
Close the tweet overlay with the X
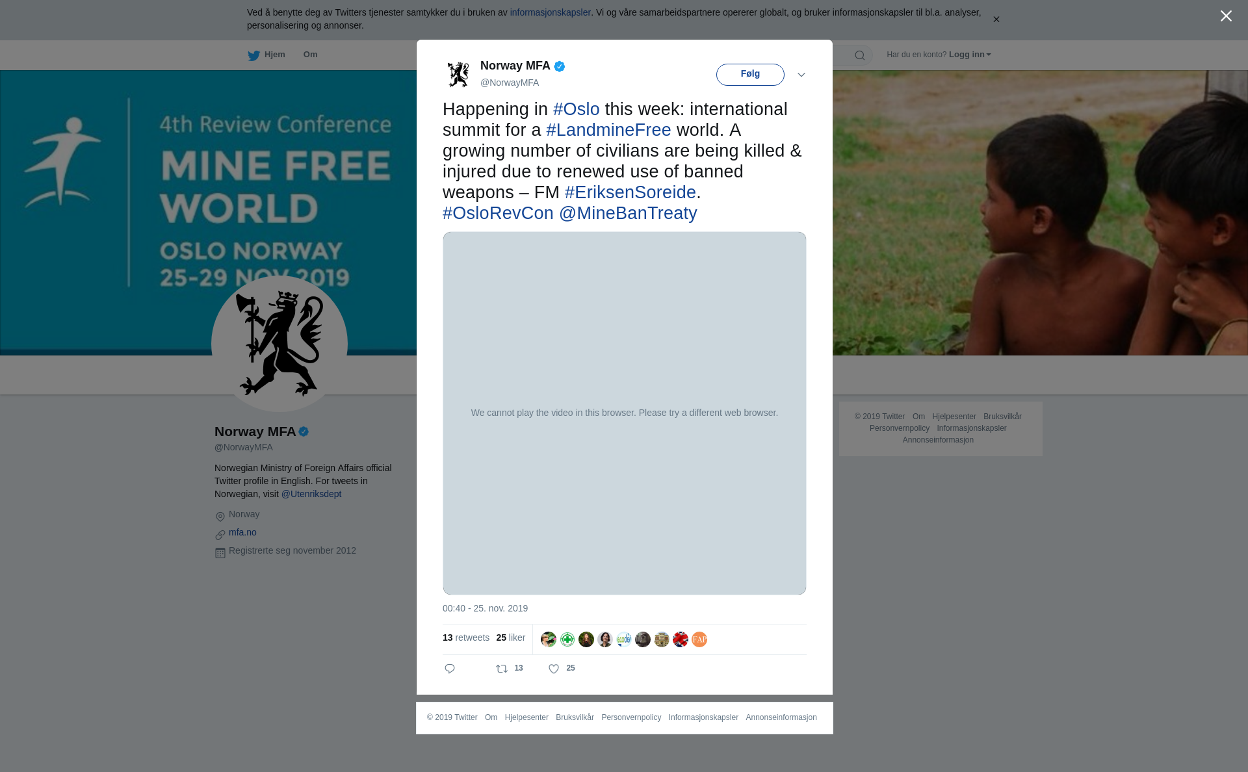point(1226,16)
